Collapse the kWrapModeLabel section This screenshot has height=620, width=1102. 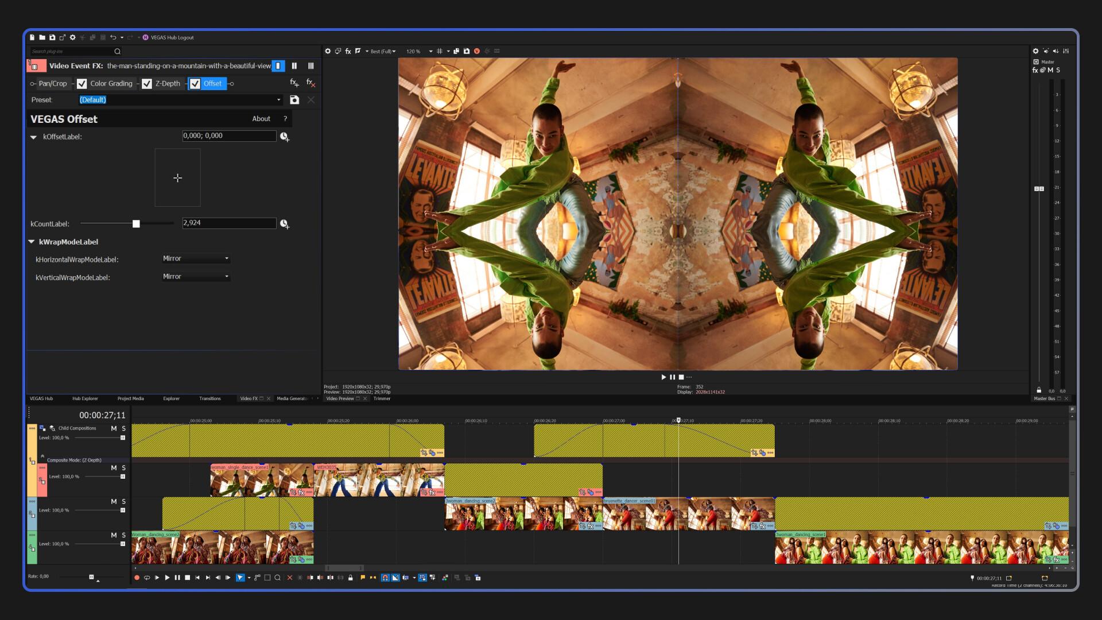tap(32, 242)
